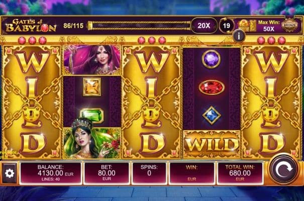Click the 86/115 progress bar

click(139, 26)
